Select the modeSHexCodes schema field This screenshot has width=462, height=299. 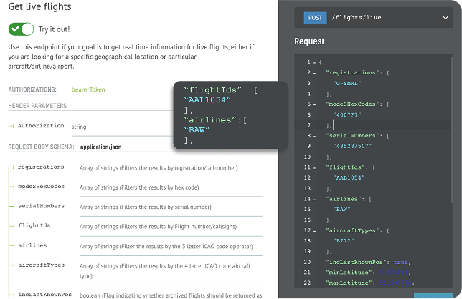(x=41, y=187)
